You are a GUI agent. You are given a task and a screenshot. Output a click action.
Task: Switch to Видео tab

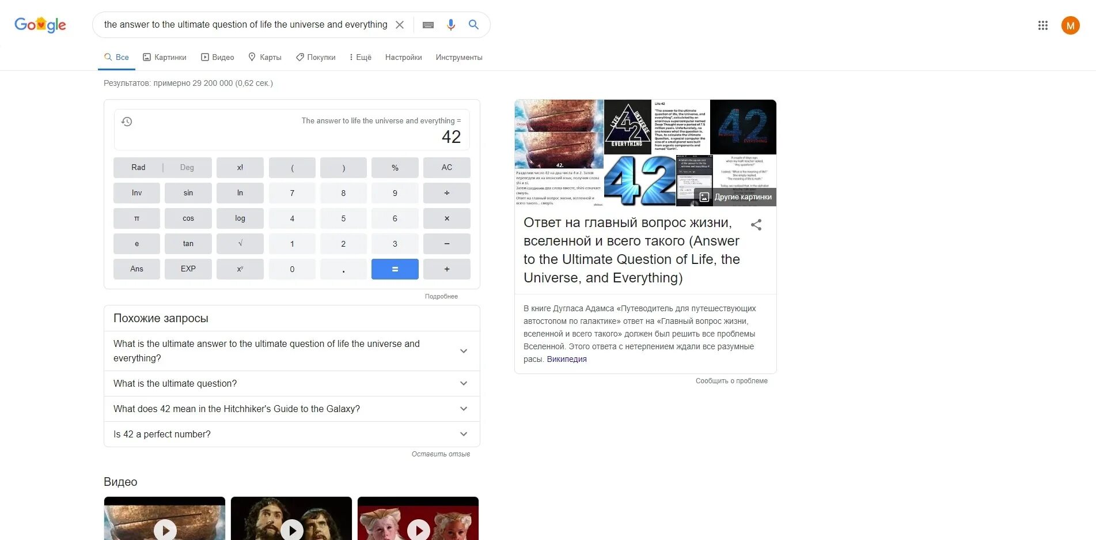pos(217,57)
